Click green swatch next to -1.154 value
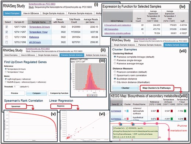 click(185, 111)
